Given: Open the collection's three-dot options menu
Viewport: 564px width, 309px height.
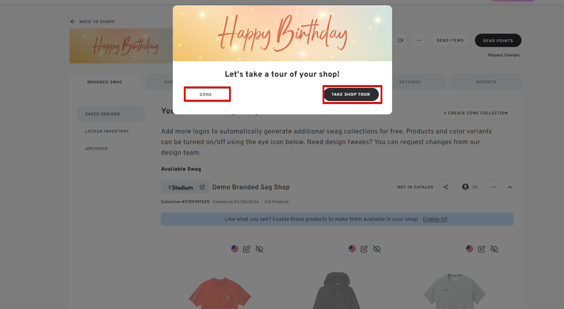Looking at the screenshot, I should [x=494, y=187].
